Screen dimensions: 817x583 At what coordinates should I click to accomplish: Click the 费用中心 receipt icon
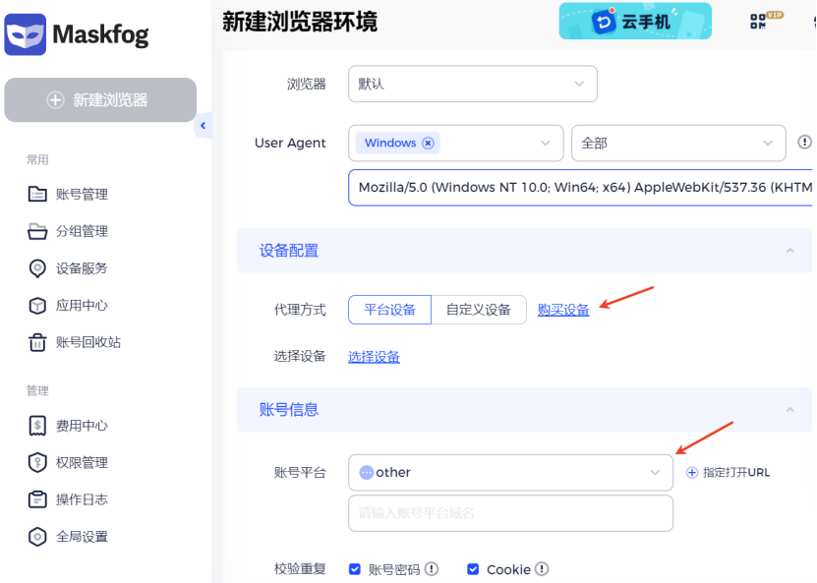coord(37,426)
